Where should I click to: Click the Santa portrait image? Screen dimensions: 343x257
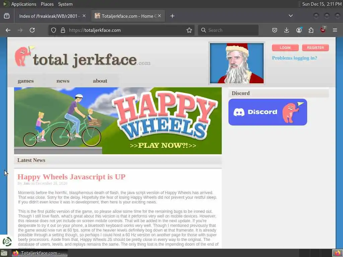pyautogui.click(x=237, y=63)
